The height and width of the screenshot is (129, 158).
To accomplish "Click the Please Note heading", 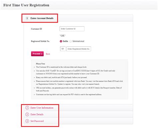I will [x=40, y=64].
